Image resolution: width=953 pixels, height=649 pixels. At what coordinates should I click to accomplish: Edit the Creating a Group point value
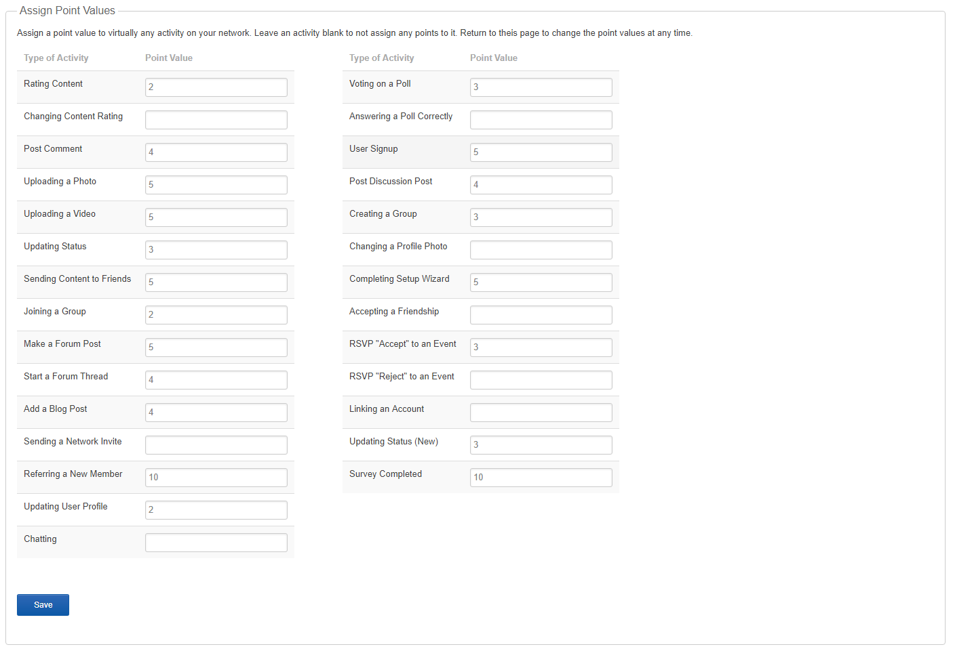click(541, 217)
